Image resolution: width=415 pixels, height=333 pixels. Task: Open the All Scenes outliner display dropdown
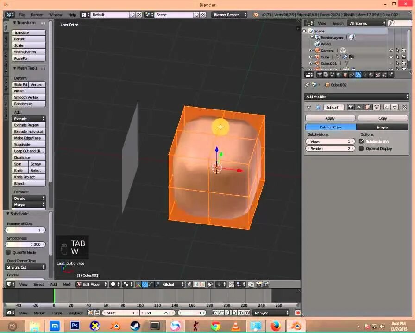click(x=367, y=23)
